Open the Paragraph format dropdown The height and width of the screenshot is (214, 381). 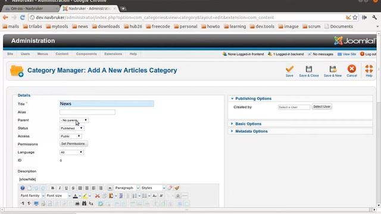(x=127, y=188)
